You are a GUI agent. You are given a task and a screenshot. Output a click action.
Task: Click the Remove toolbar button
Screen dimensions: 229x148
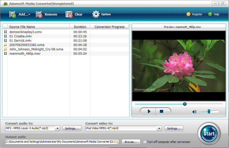pyautogui.click(x=46, y=14)
